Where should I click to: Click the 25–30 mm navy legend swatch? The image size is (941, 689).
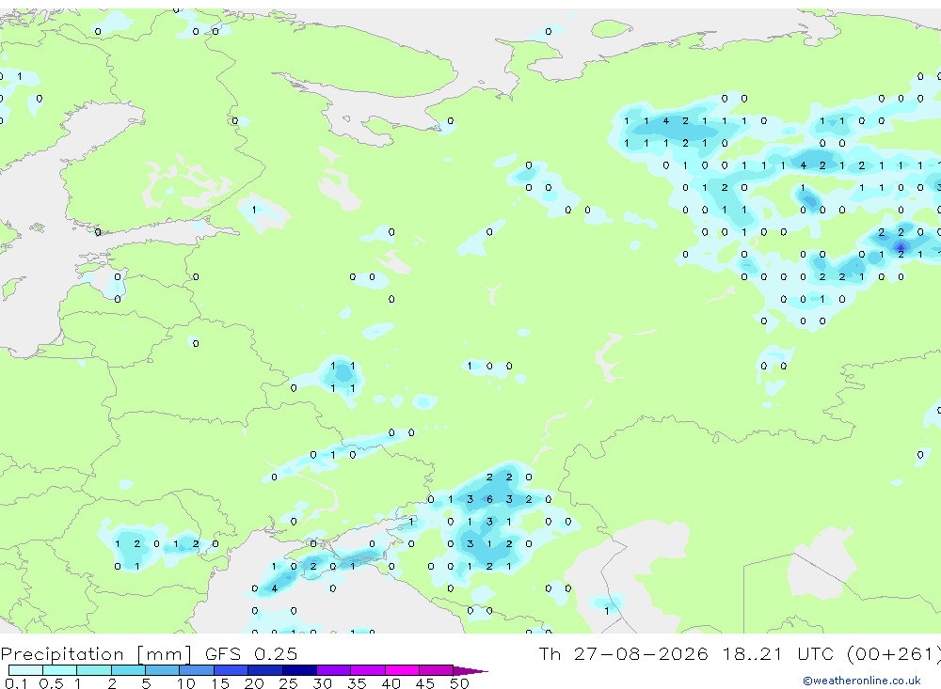point(299,670)
